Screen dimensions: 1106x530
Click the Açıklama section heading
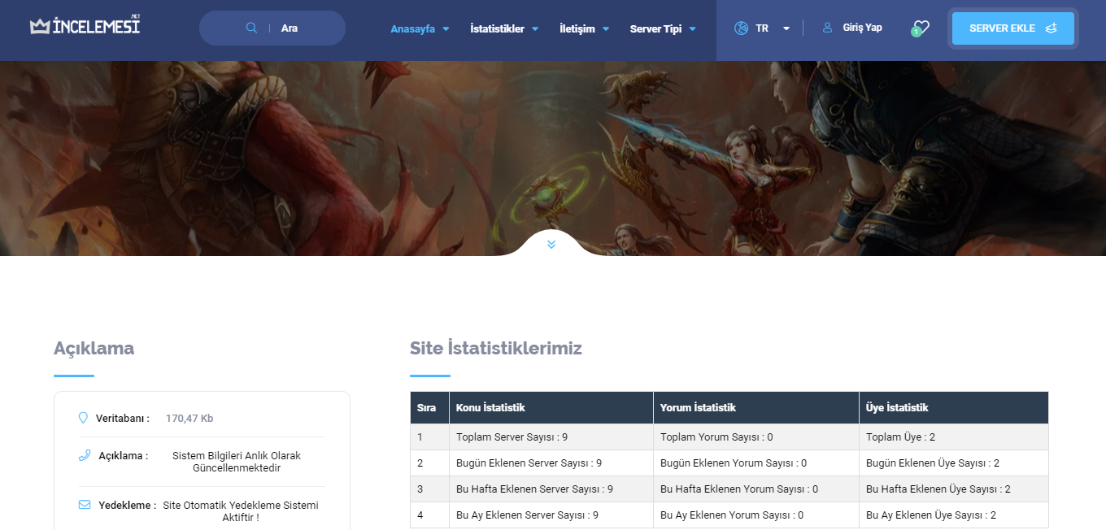pos(94,348)
